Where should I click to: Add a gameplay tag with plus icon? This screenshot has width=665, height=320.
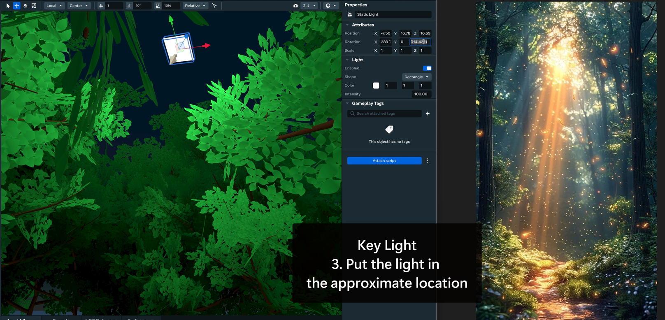click(428, 114)
